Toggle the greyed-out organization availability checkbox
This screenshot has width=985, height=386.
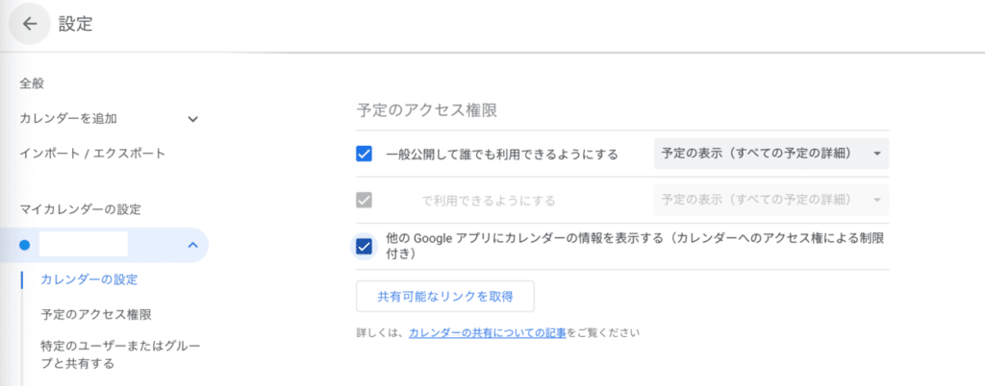tap(364, 201)
